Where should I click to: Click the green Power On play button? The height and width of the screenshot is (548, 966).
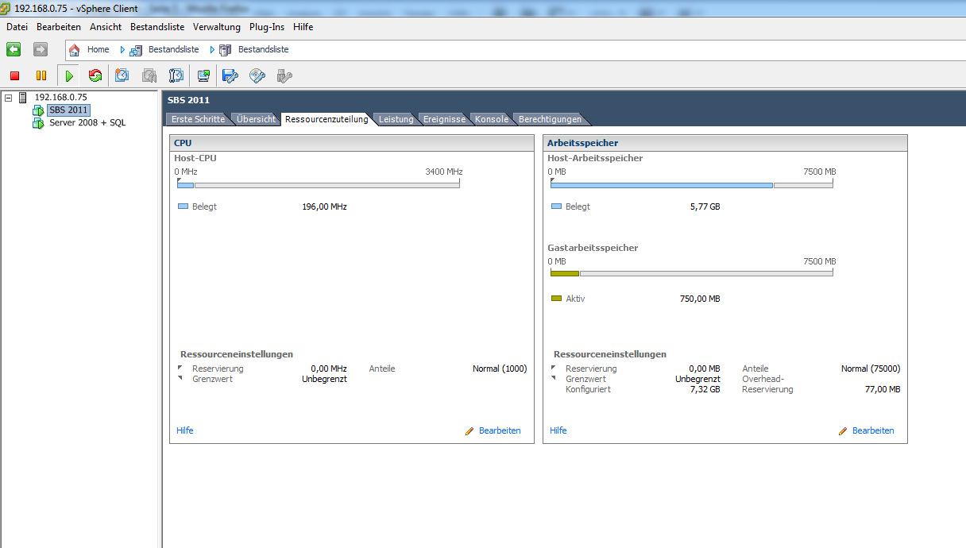click(x=69, y=75)
